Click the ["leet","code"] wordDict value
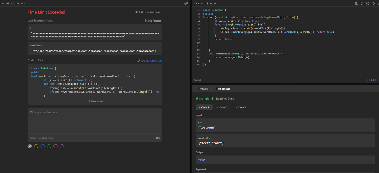The image size is (379, 173). click(211, 144)
